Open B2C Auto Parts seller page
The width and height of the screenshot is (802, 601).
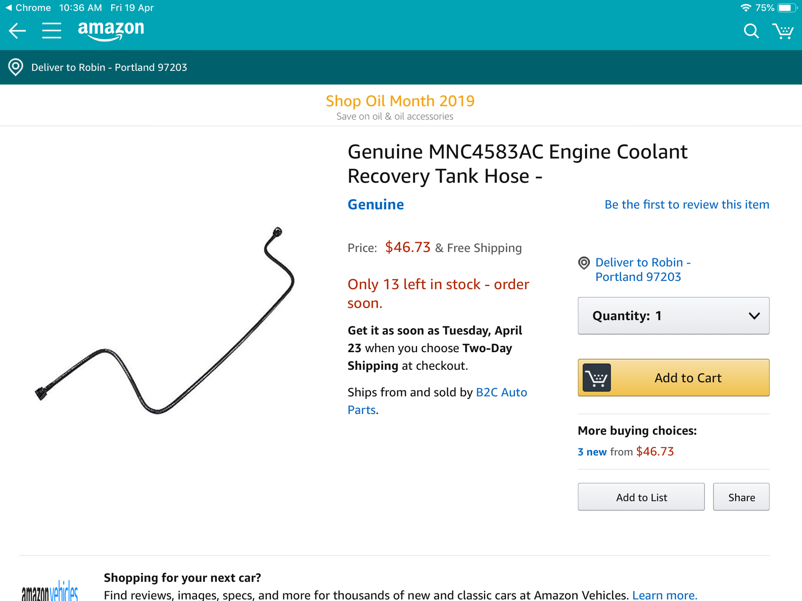click(x=501, y=392)
